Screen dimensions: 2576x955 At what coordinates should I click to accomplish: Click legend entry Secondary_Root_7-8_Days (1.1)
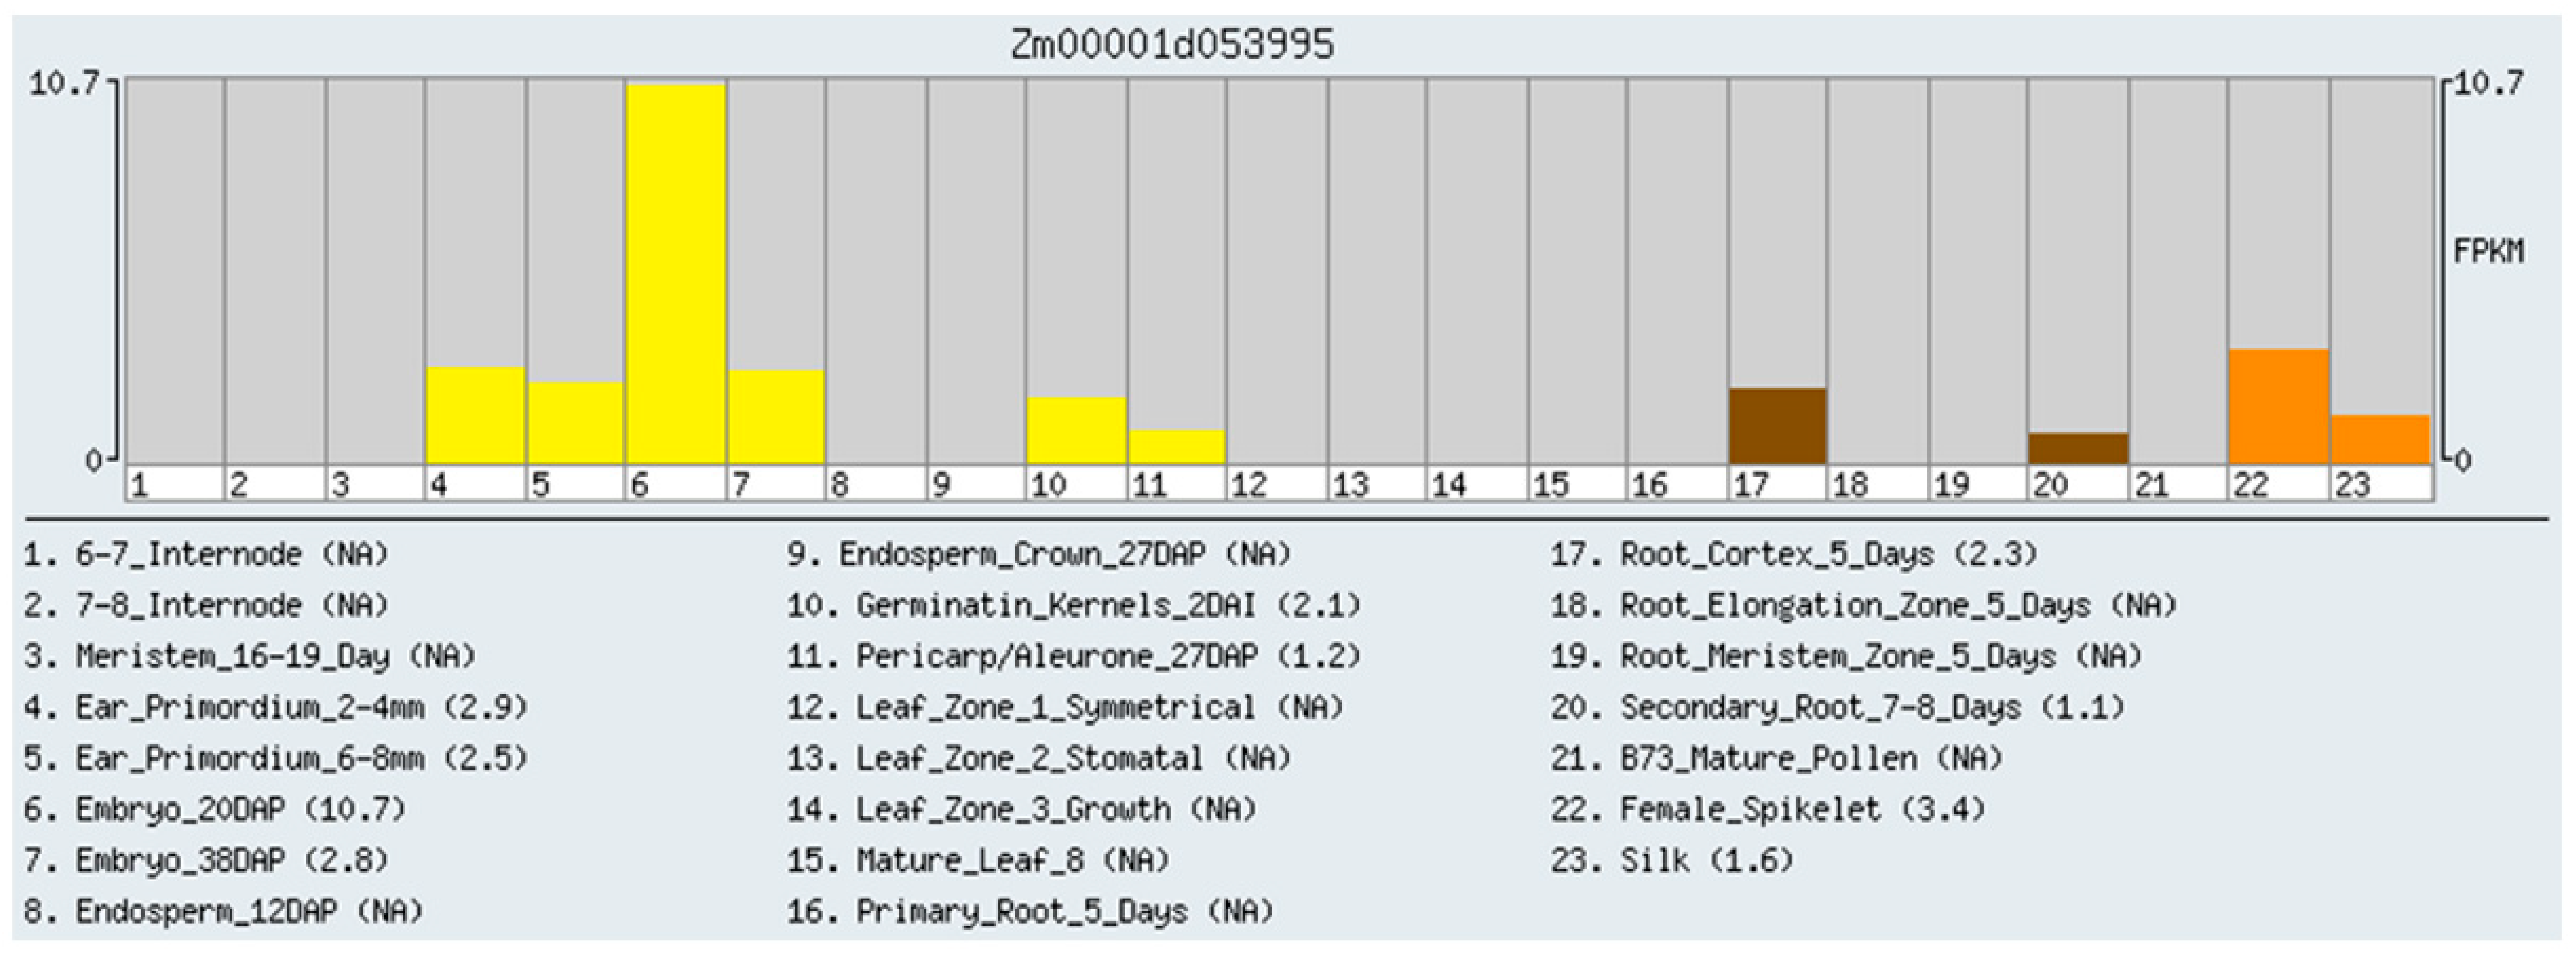pos(1838,707)
